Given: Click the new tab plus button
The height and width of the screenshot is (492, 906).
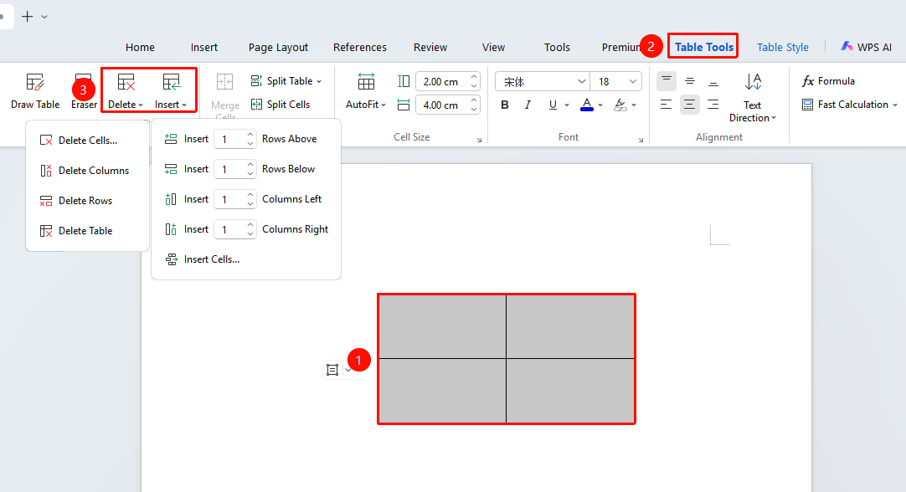Looking at the screenshot, I should (27, 16).
